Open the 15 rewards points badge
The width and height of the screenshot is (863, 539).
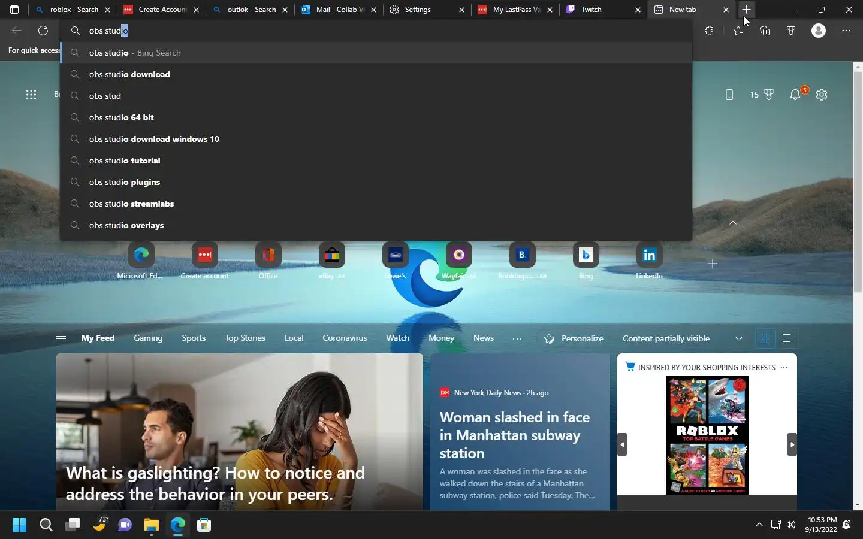click(762, 95)
